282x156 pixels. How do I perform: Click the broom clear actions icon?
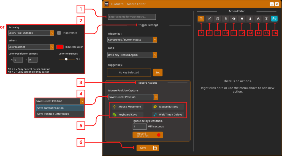258,19
